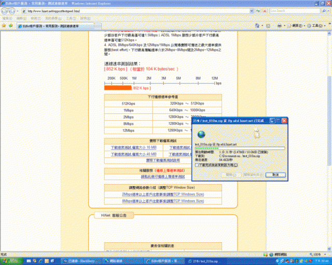Toggle close-dialog-when-download-completes checkbox

[x=197, y=165]
